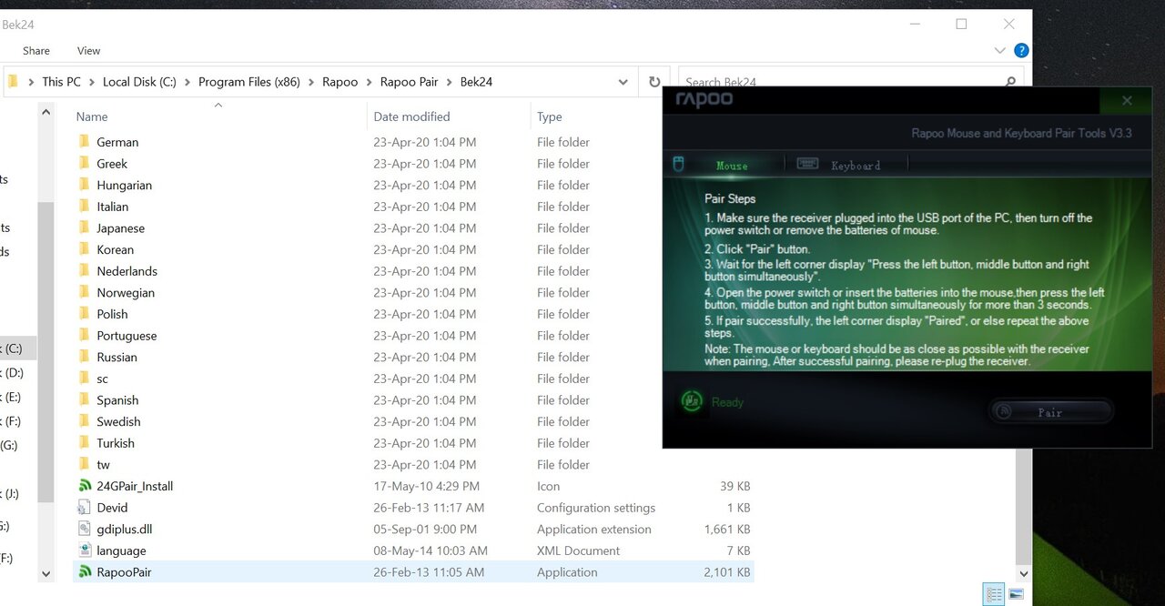Viewport: 1165px width, 606px height.
Task: Expand the chevron after Local Disk (C:)
Action: click(x=187, y=82)
